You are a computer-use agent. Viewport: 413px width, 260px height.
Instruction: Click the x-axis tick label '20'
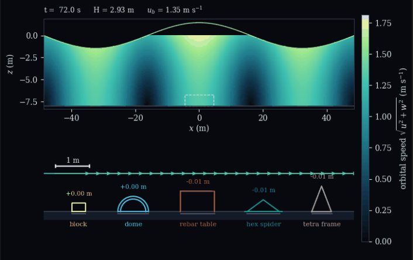[x=263, y=118]
